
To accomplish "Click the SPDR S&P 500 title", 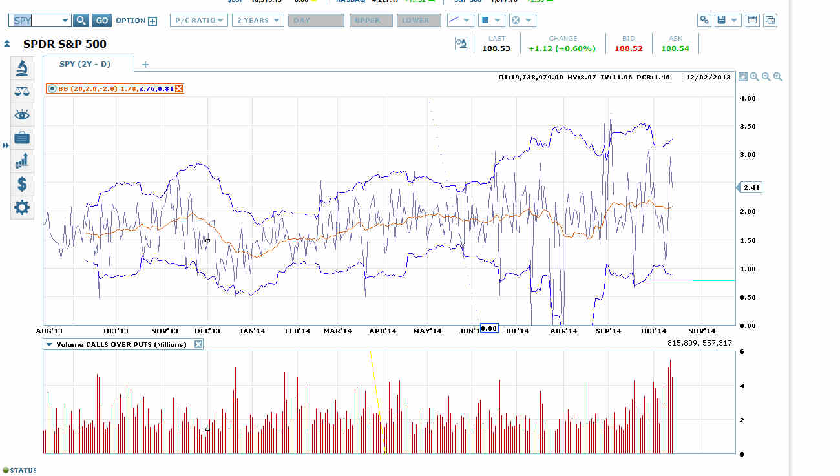I will click(x=65, y=45).
